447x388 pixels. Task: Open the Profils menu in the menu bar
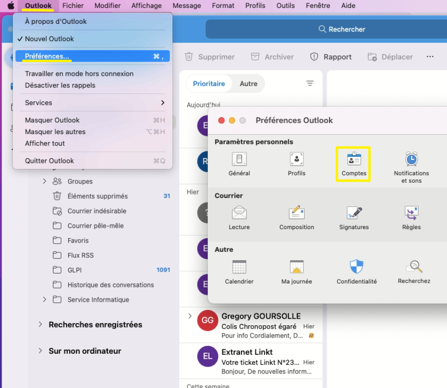tap(255, 5)
